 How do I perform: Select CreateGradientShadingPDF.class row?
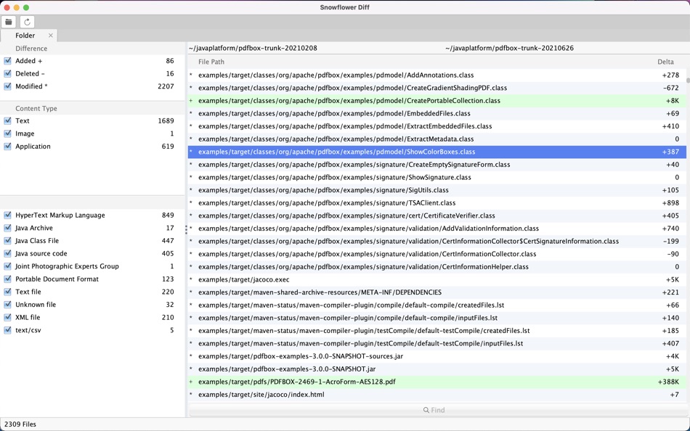tap(437, 88)
